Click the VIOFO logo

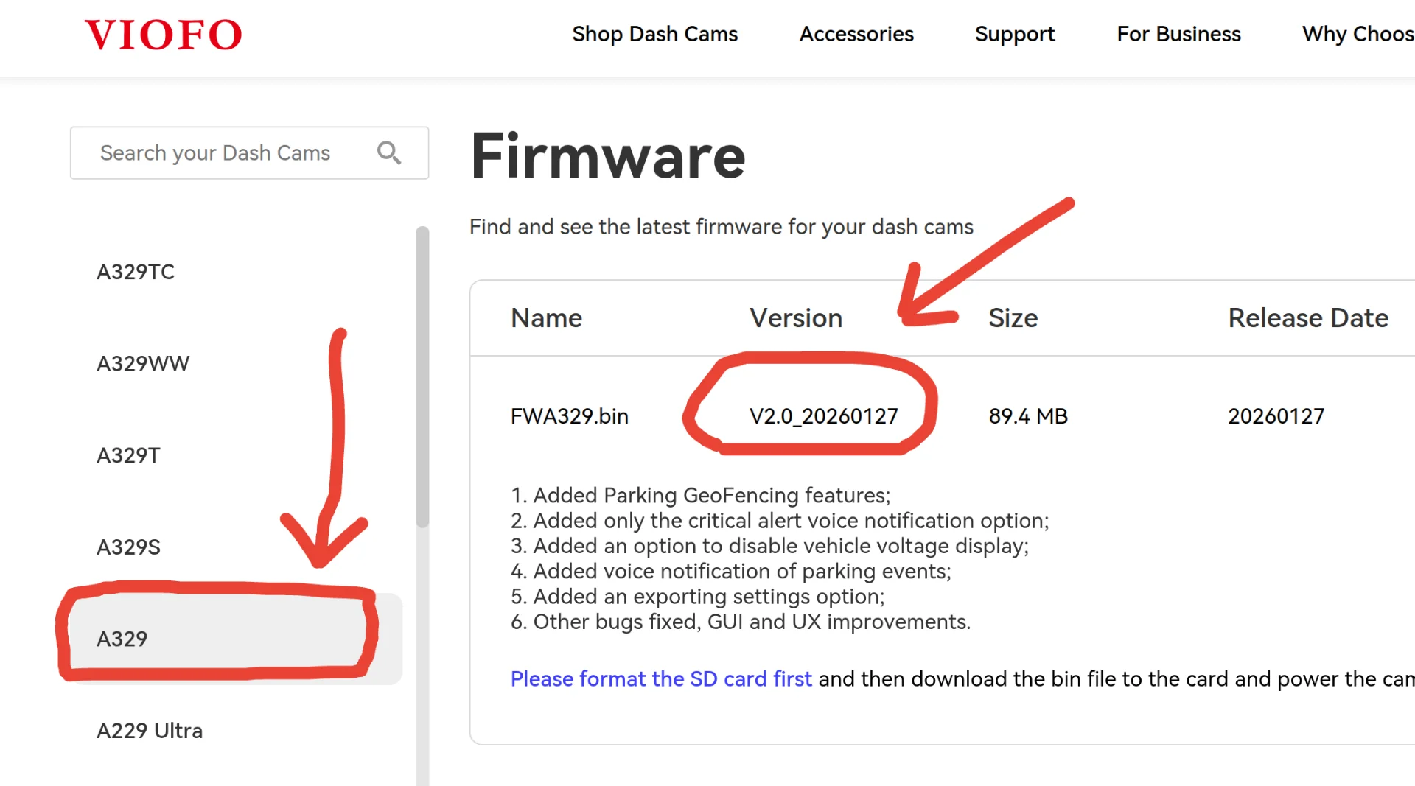(163, 35)
